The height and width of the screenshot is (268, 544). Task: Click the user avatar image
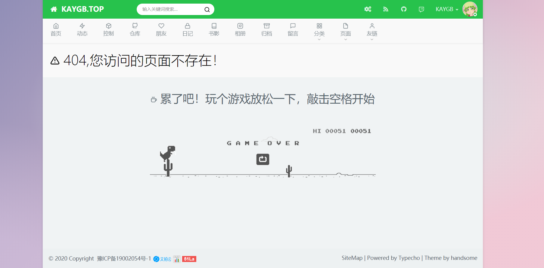[470, 9]
